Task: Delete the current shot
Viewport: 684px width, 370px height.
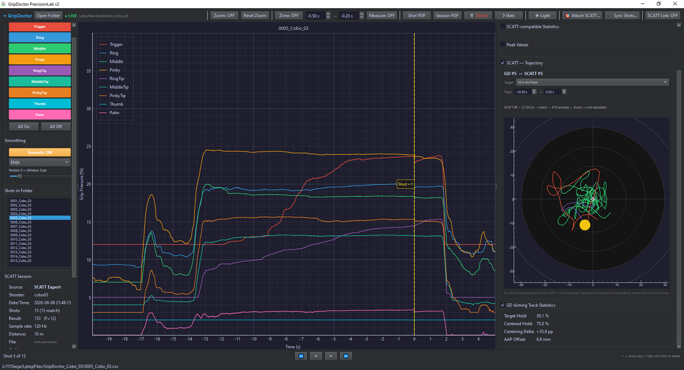Action: click(478, 16)
